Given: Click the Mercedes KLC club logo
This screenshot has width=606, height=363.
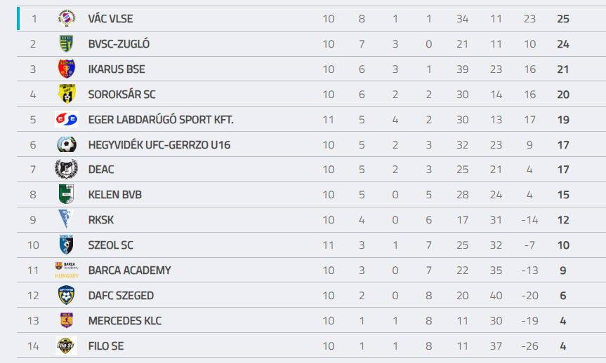Looking at the screenshot, I should [x=66, y=321].
